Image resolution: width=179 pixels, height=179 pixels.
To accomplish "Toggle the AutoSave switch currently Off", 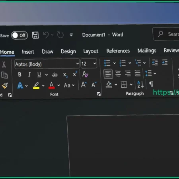I will pos(19,35).
